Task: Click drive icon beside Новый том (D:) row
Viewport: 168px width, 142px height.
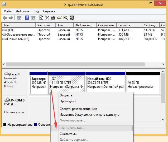Action: 4,39
